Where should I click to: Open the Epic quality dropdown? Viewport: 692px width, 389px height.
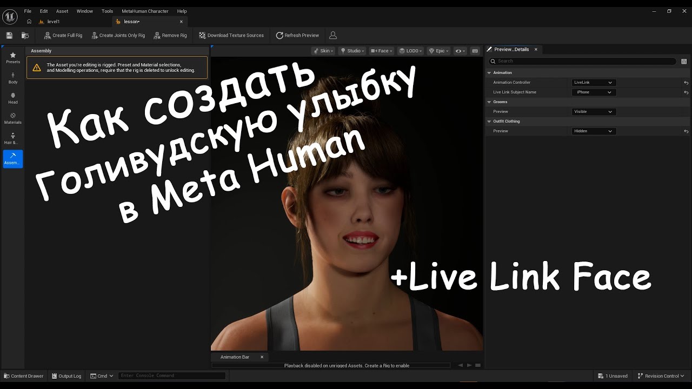point(438,51)
